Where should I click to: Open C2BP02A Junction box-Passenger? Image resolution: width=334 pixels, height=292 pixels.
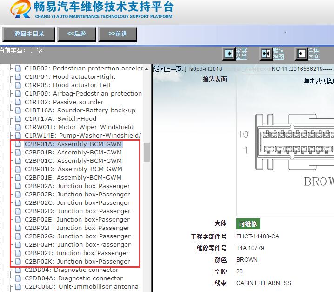78,186
